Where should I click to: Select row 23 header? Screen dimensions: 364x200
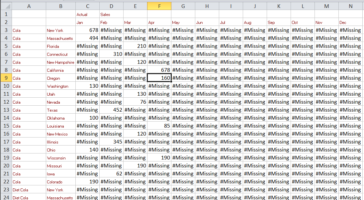pyautogui.click(x=6, y=190)
